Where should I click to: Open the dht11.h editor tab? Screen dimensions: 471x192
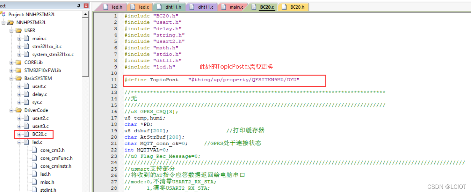coord(169,7)
